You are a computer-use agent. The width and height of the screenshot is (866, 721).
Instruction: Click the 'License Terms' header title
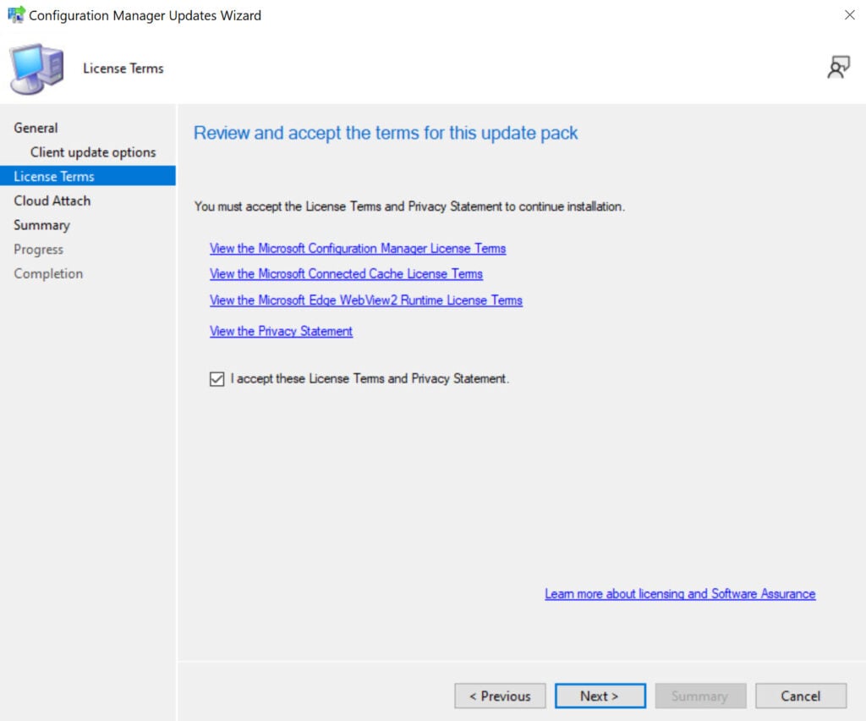[123, 69]
